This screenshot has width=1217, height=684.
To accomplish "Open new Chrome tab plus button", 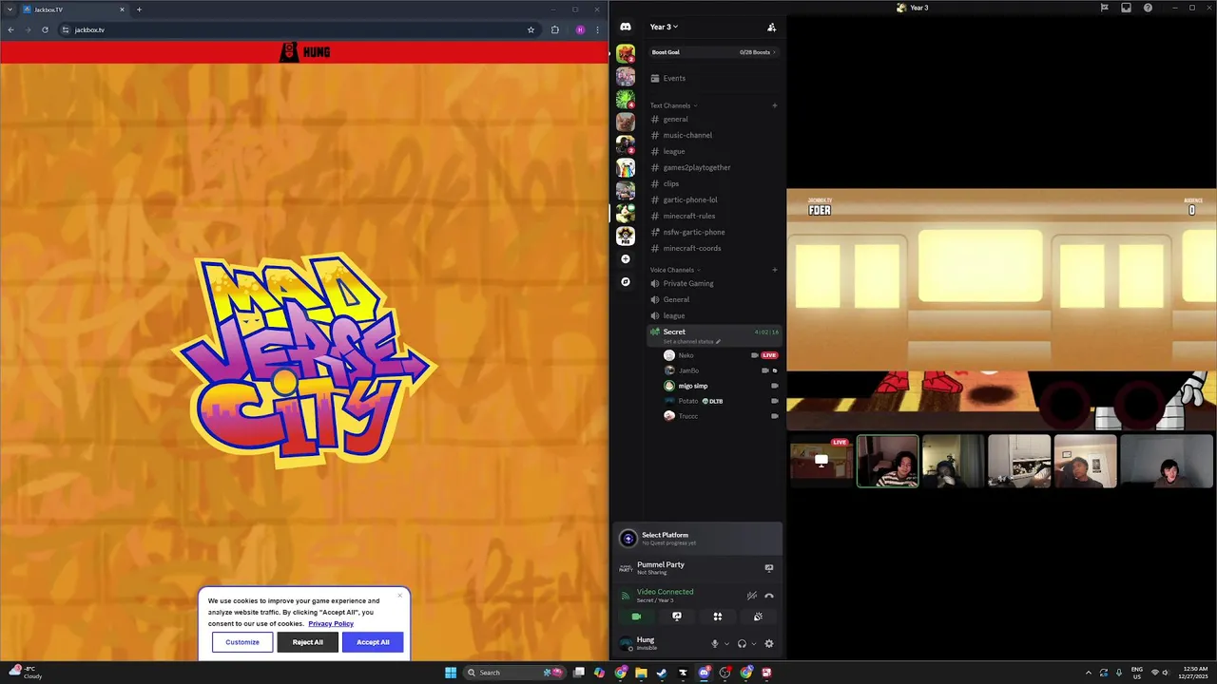I will 139,9.
